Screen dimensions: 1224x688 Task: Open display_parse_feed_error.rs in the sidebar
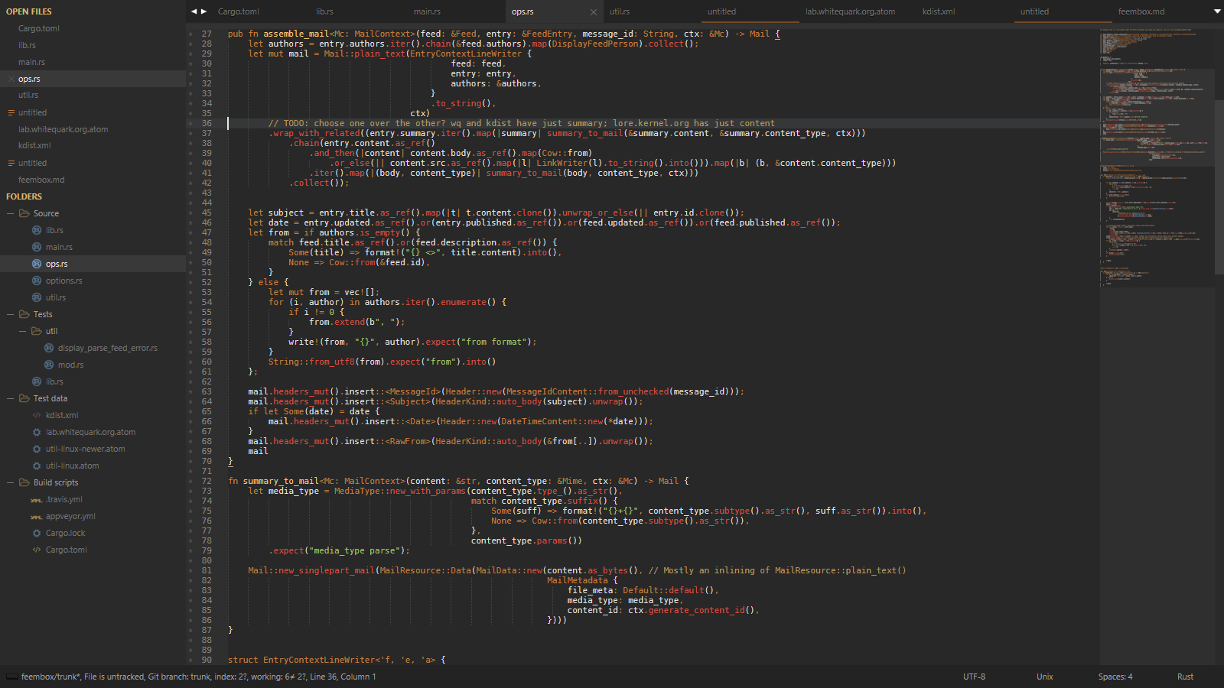(107, 348)
